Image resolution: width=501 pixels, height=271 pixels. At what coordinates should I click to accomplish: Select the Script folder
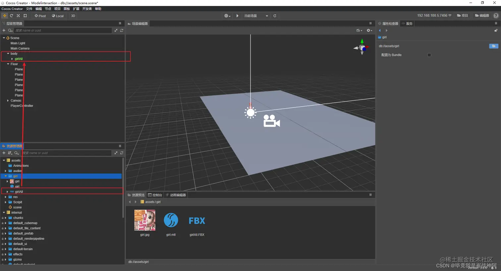click(x=18, y=202)
